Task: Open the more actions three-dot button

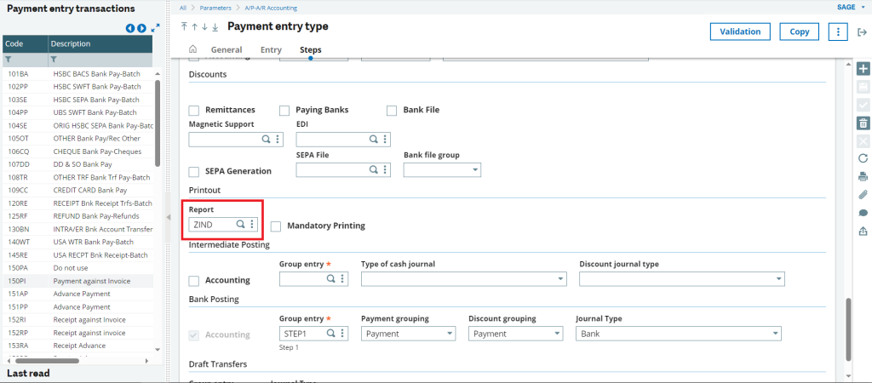Action: 838,31
